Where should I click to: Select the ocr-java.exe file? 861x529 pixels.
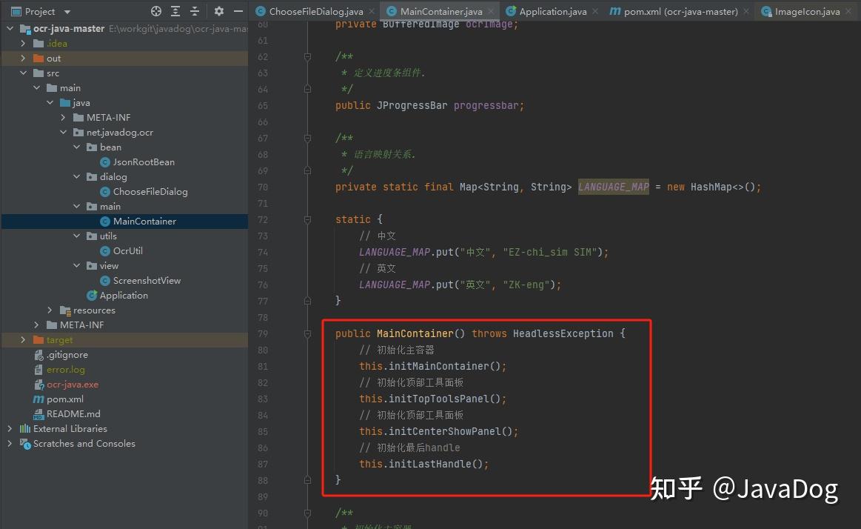click(73, 385)
